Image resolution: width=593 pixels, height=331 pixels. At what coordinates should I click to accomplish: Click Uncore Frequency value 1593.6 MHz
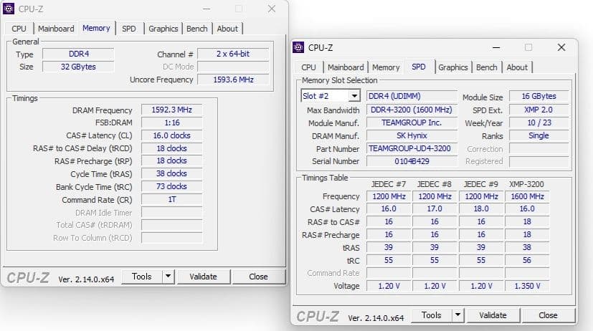point(233,80)
